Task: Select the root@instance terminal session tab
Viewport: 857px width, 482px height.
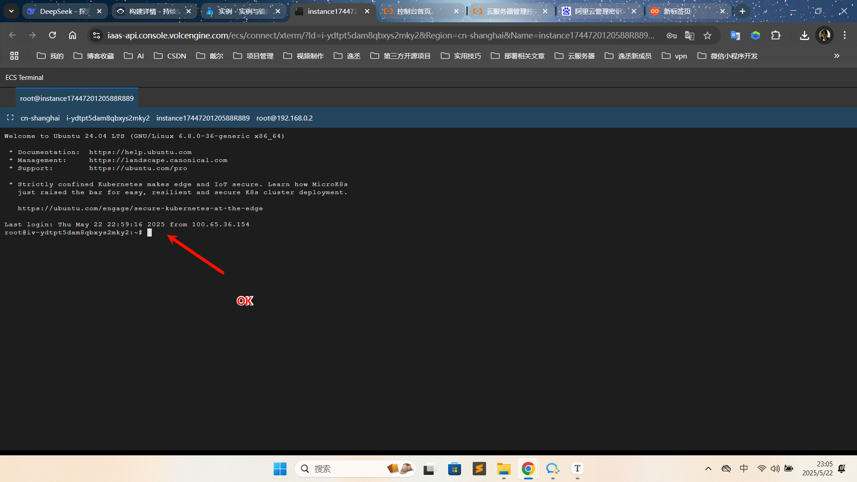Action: click(x=77, y=98)
